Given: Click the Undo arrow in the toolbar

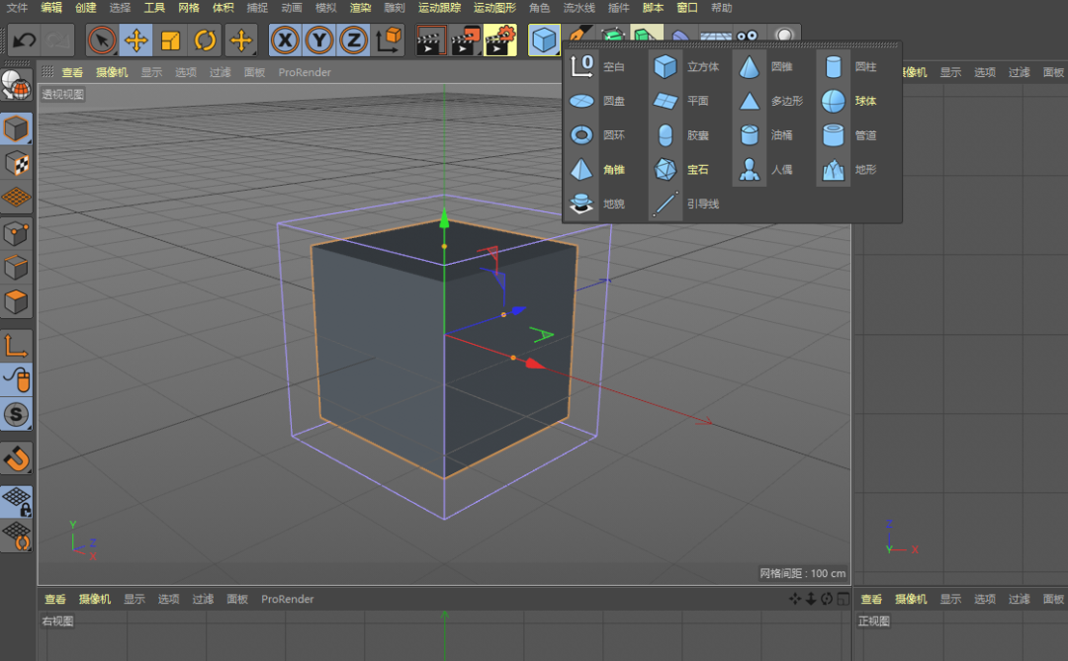Looking at the screenshot, I should click(x=24, y=41).
